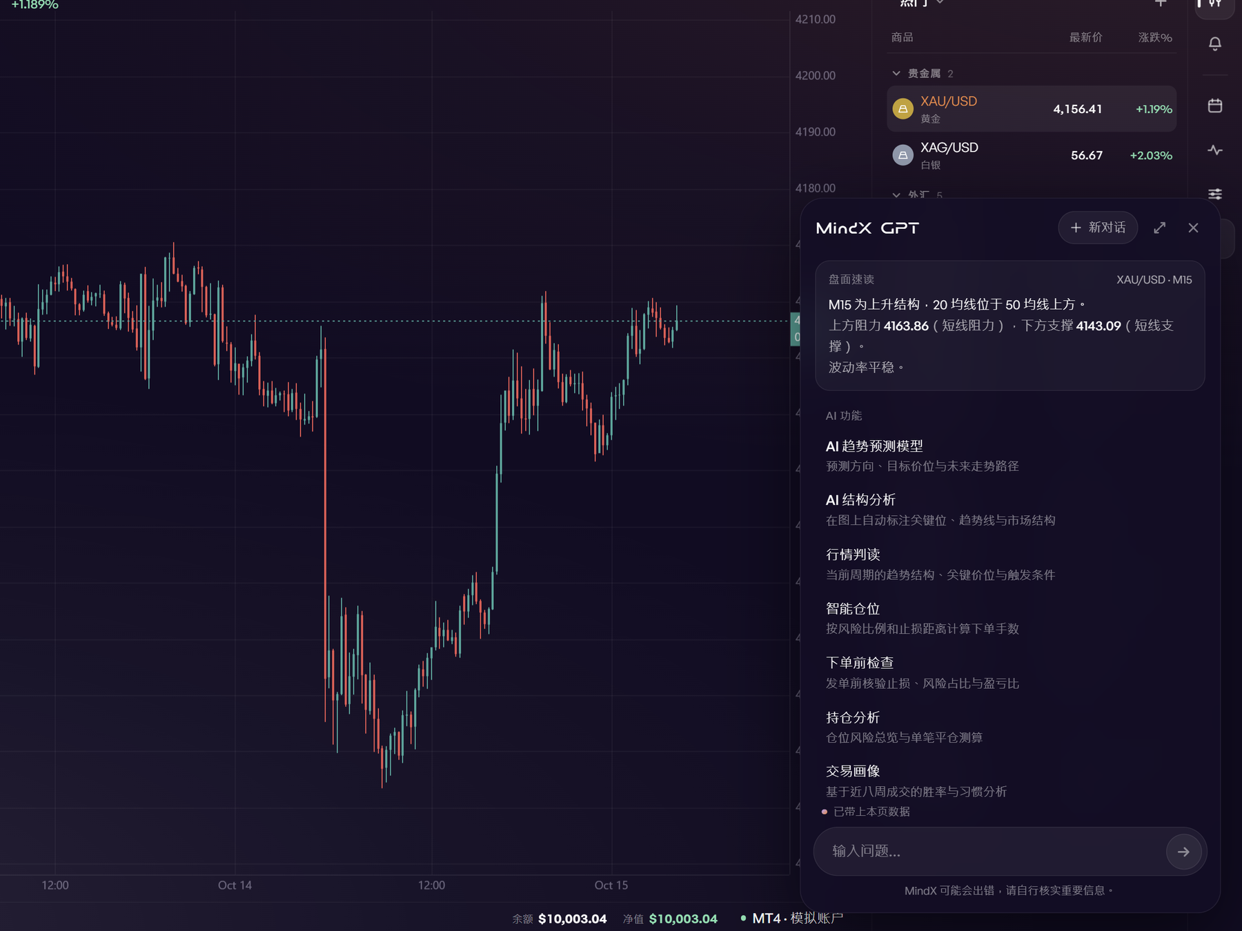
Task: Send the question with arrow button
Action: [1183, 852]
